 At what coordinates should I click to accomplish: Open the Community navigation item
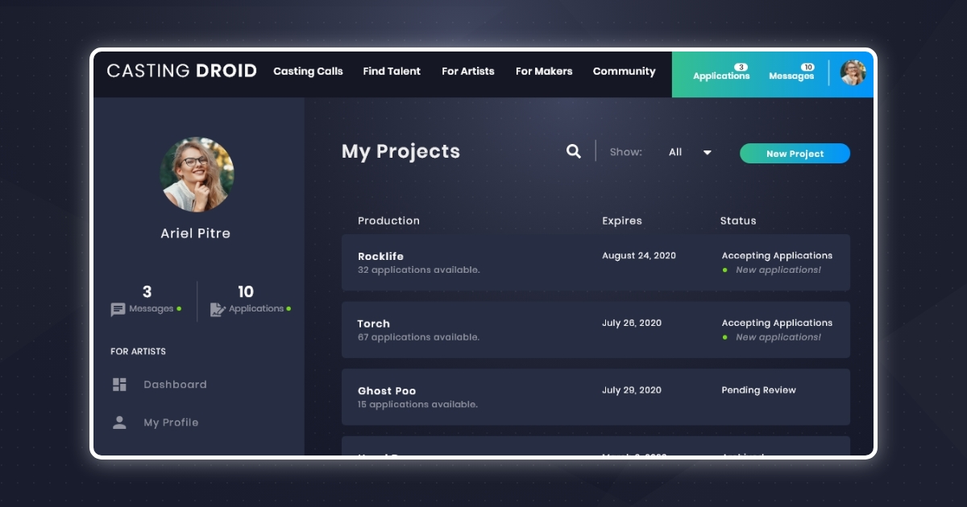(624, 72)
